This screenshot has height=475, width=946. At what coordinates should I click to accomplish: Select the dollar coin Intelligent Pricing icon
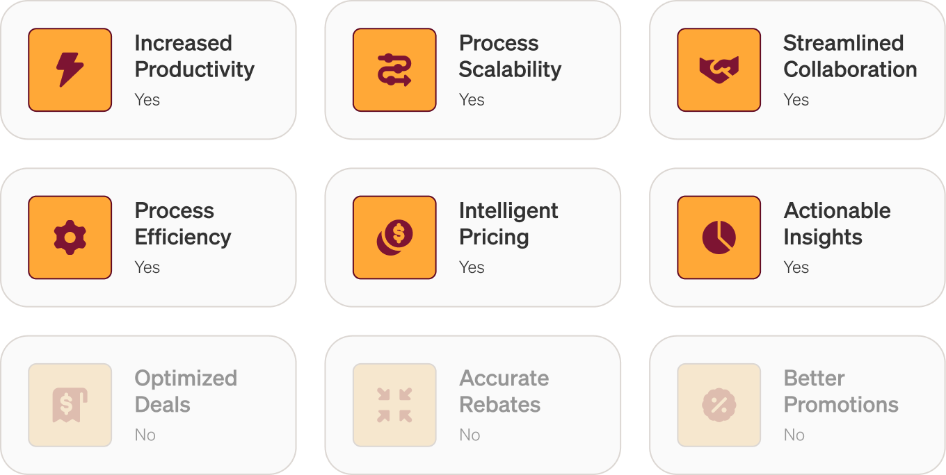click(x=394, y=237)
